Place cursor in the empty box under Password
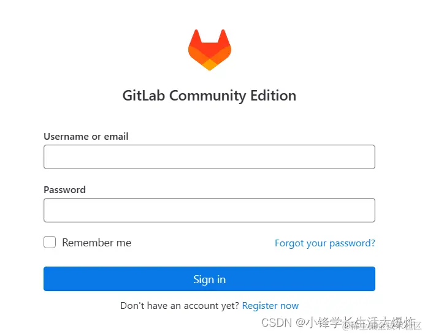This screenshot has width=425, height=334. pos(209,210)
